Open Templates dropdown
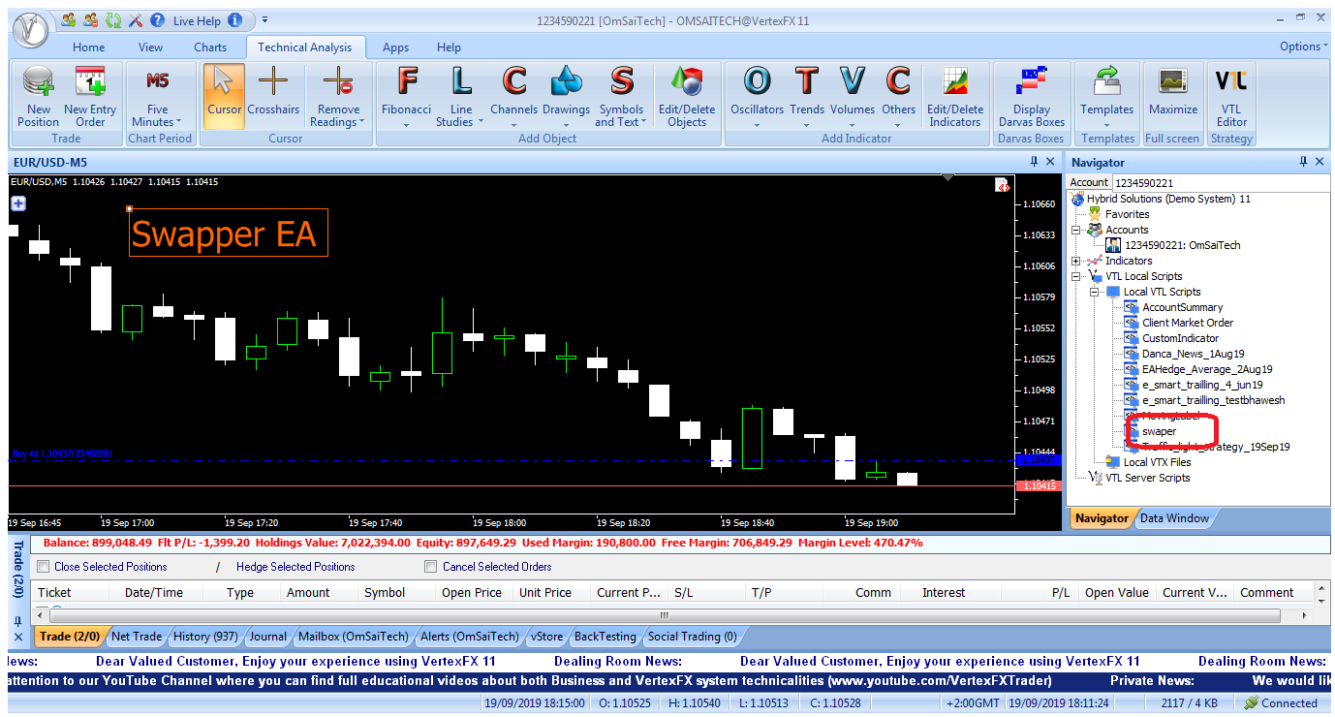This screenshot has width=1335, height=717. coord(1107,97)
